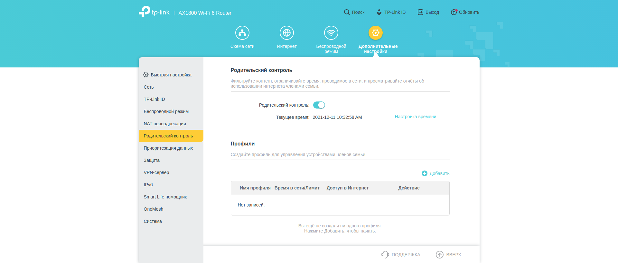Viewport: 618px width, 263px height.
Task: Click ВВЕРХ to go back to top
Action: pyautogui.click(x=448, y=255)
